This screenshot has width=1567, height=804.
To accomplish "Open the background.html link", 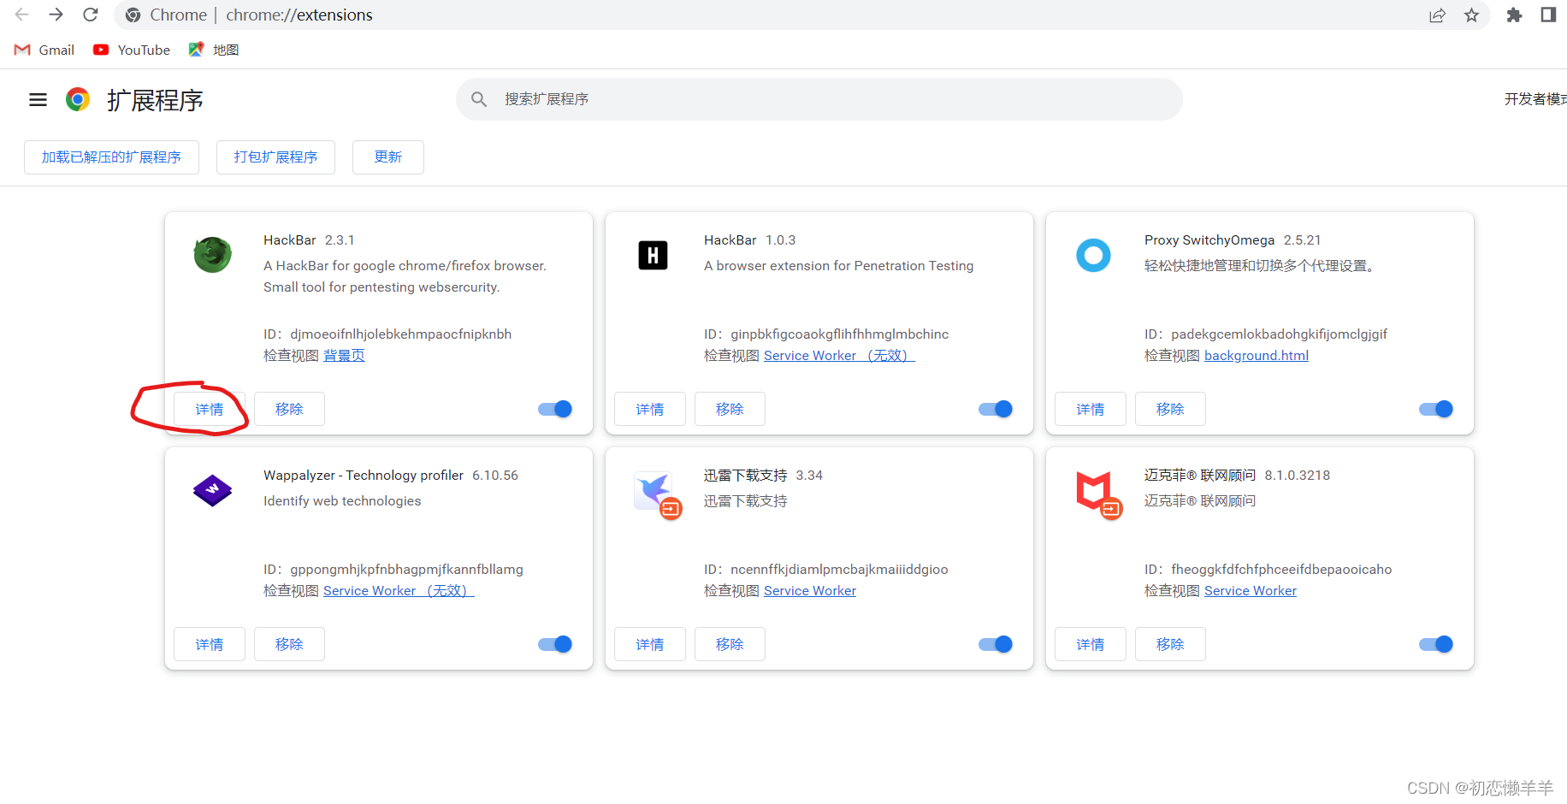I will [x=1257, y=356].
